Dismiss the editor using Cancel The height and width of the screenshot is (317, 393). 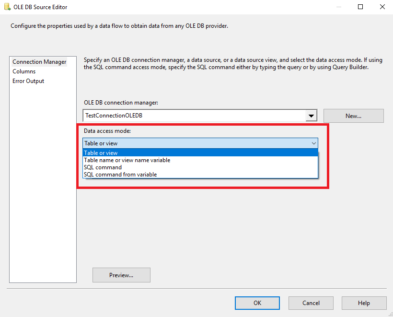coord(311,303)
